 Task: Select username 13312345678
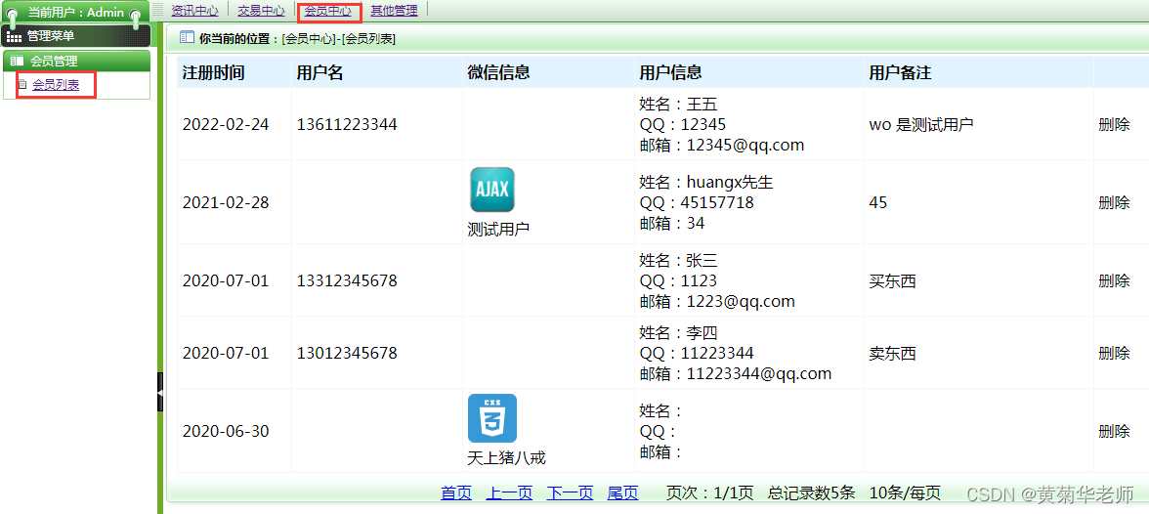(347, 280)
